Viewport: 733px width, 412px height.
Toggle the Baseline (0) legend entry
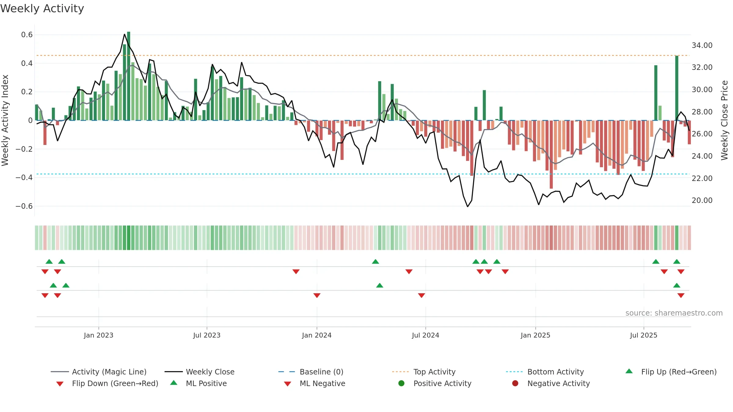pyautogui.click(x=311, y=372)
